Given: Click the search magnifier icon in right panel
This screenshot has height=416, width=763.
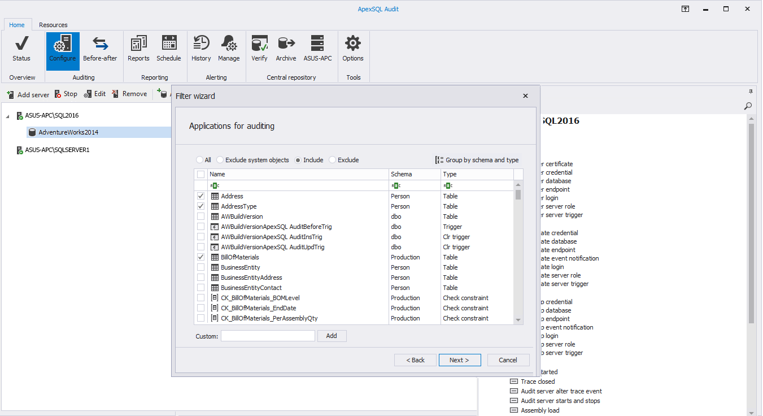Looking at the screenshot, I should (748, 106).
